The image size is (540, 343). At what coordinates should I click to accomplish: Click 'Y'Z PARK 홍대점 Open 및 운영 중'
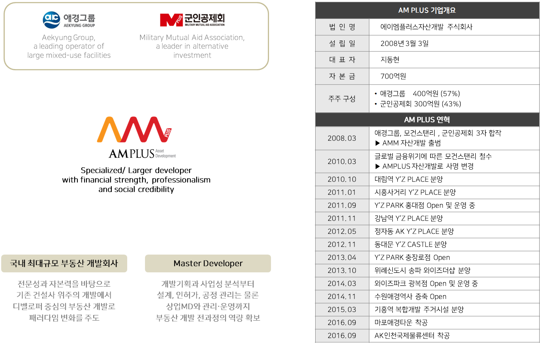pyautogui.click(x=425, y=205)
